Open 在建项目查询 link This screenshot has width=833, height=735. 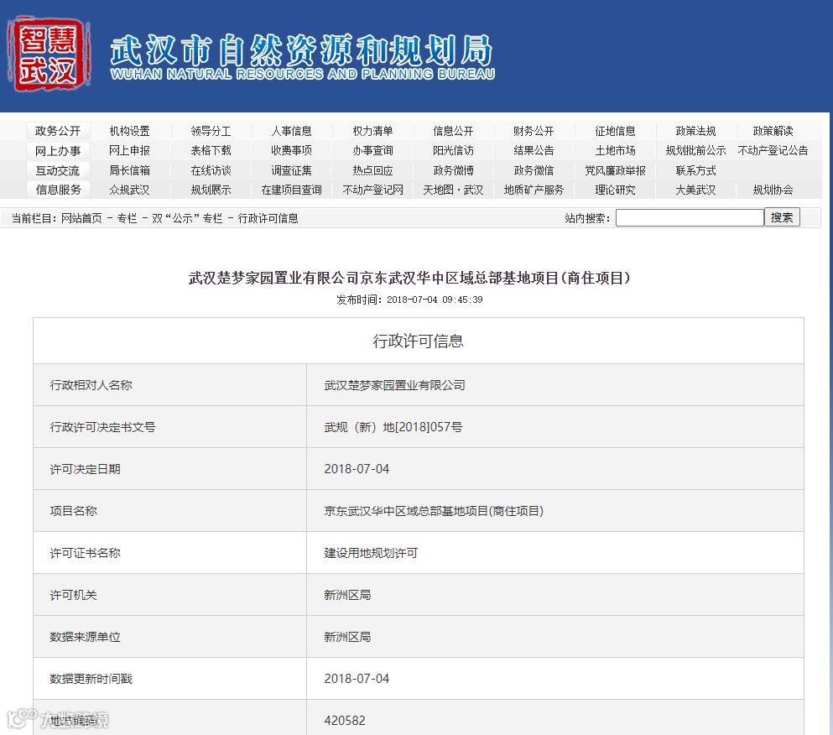coord(292,190)
